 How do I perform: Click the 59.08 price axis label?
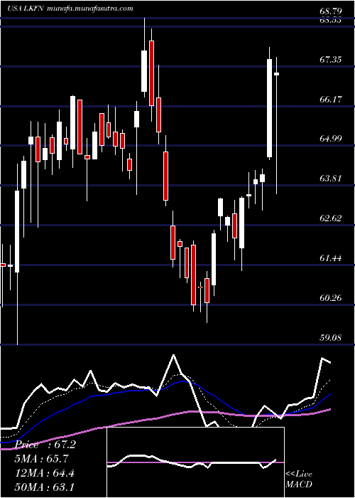point(331,338)
